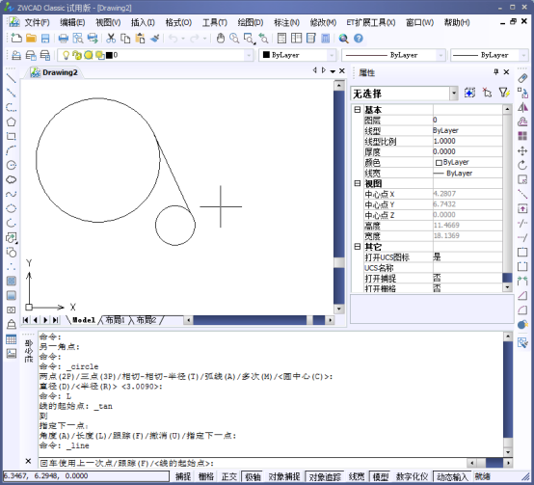Collapse the 基本 property group
Screen dimensions: 534x485
pos(357,110)
